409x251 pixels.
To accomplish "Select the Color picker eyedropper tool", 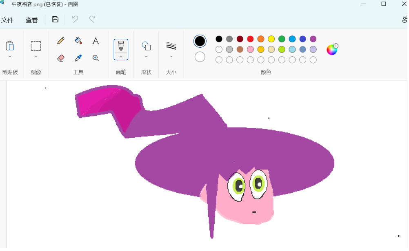I will (x=78, y=58).
